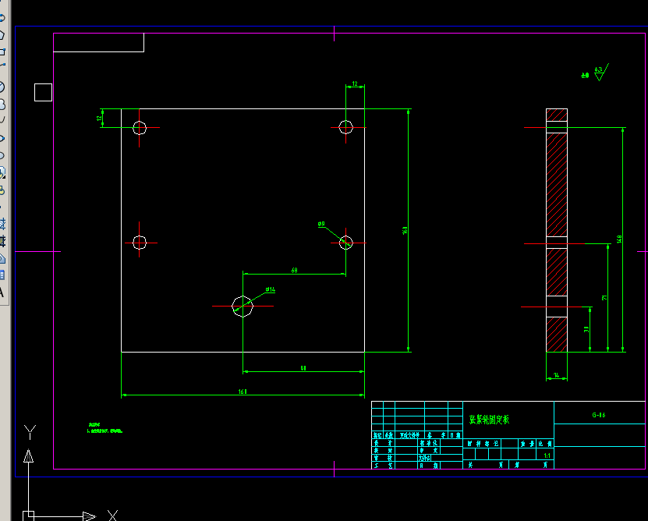Select the ø14 diameter dimension text
This screenshot has width=648, height=521.
pyautogui.click(x=271, y=289)
